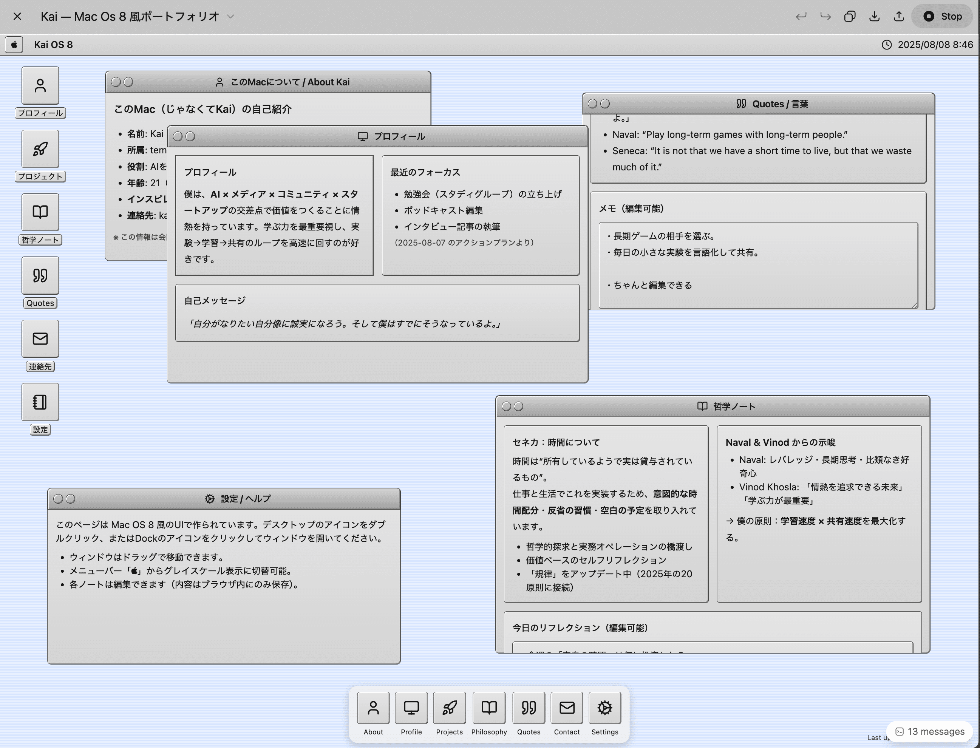Screen dimensions: 980x748
Task: Click the 哲学ノート desktop book icon
Action: (40, 212)
